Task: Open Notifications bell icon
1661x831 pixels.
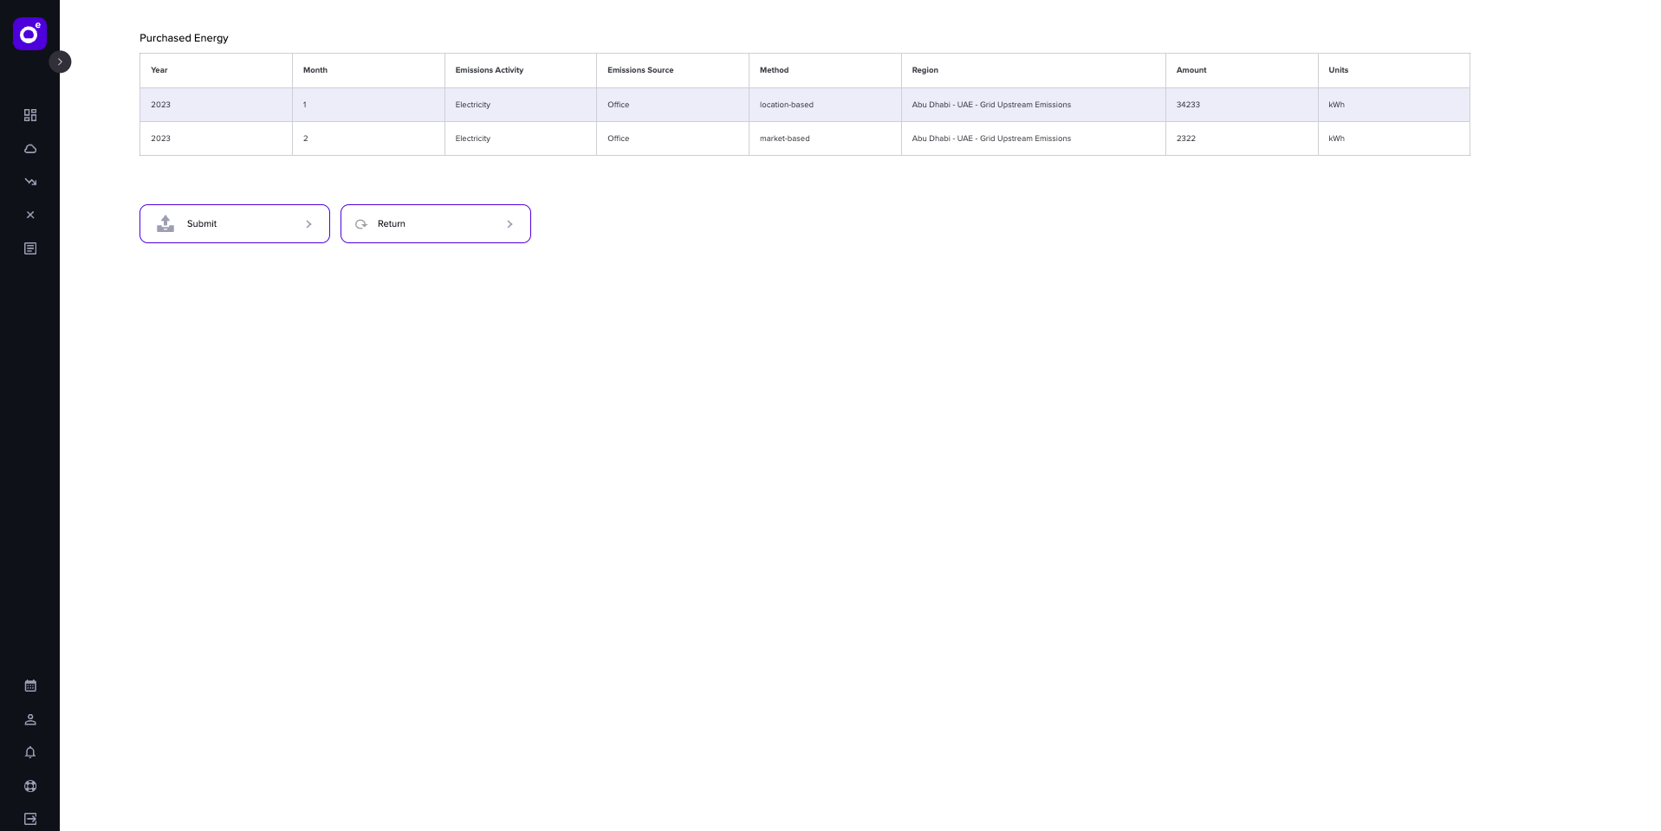Action: pyautogui.click(x=29, y=752)
